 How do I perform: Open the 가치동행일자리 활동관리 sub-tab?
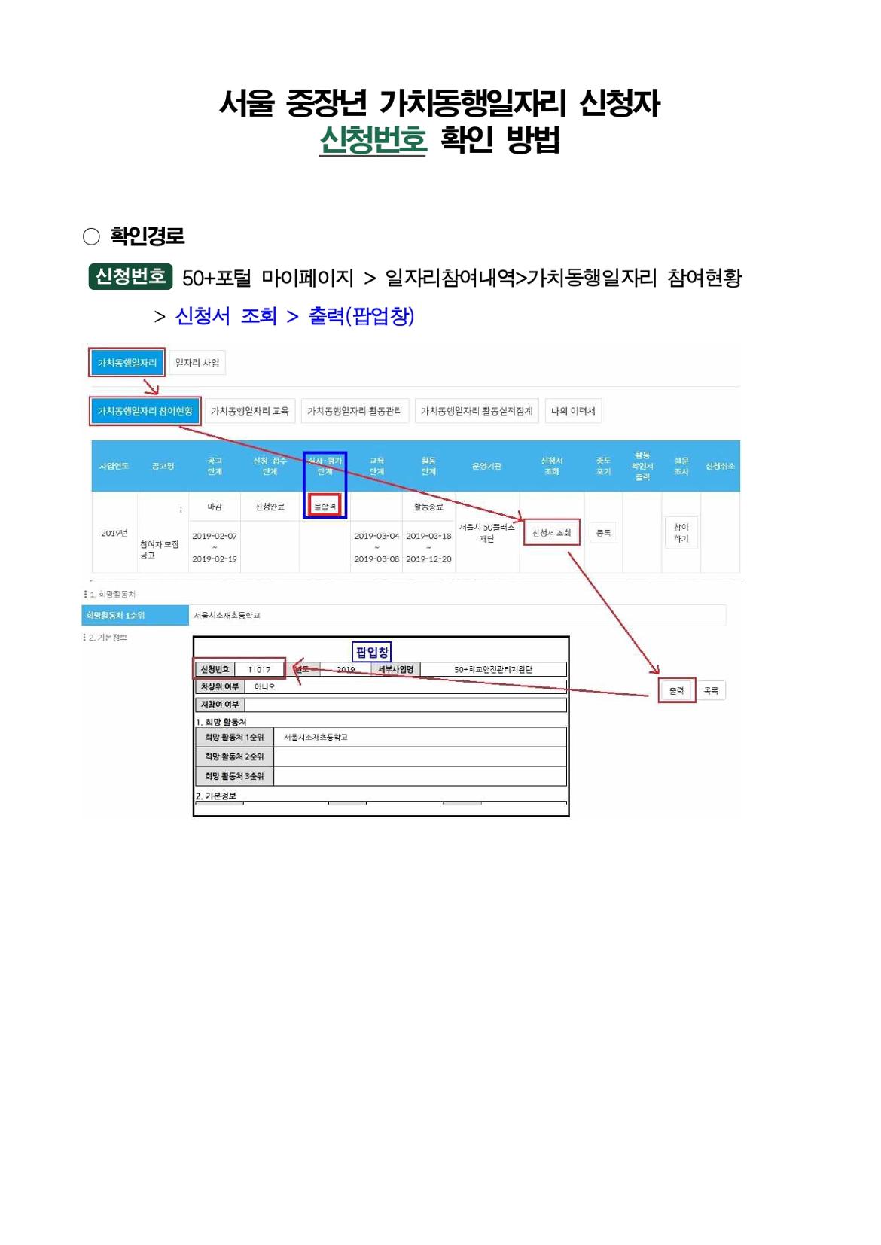[x=355, y=411]
